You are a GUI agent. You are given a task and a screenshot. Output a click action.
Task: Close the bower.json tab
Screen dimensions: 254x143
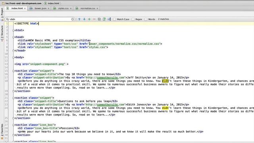tap(48, 8)
